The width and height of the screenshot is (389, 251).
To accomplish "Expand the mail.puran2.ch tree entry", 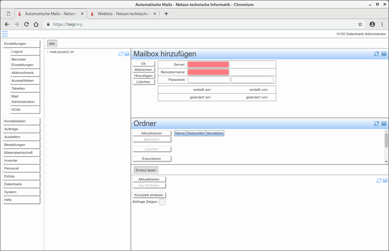I will point(48,52).
